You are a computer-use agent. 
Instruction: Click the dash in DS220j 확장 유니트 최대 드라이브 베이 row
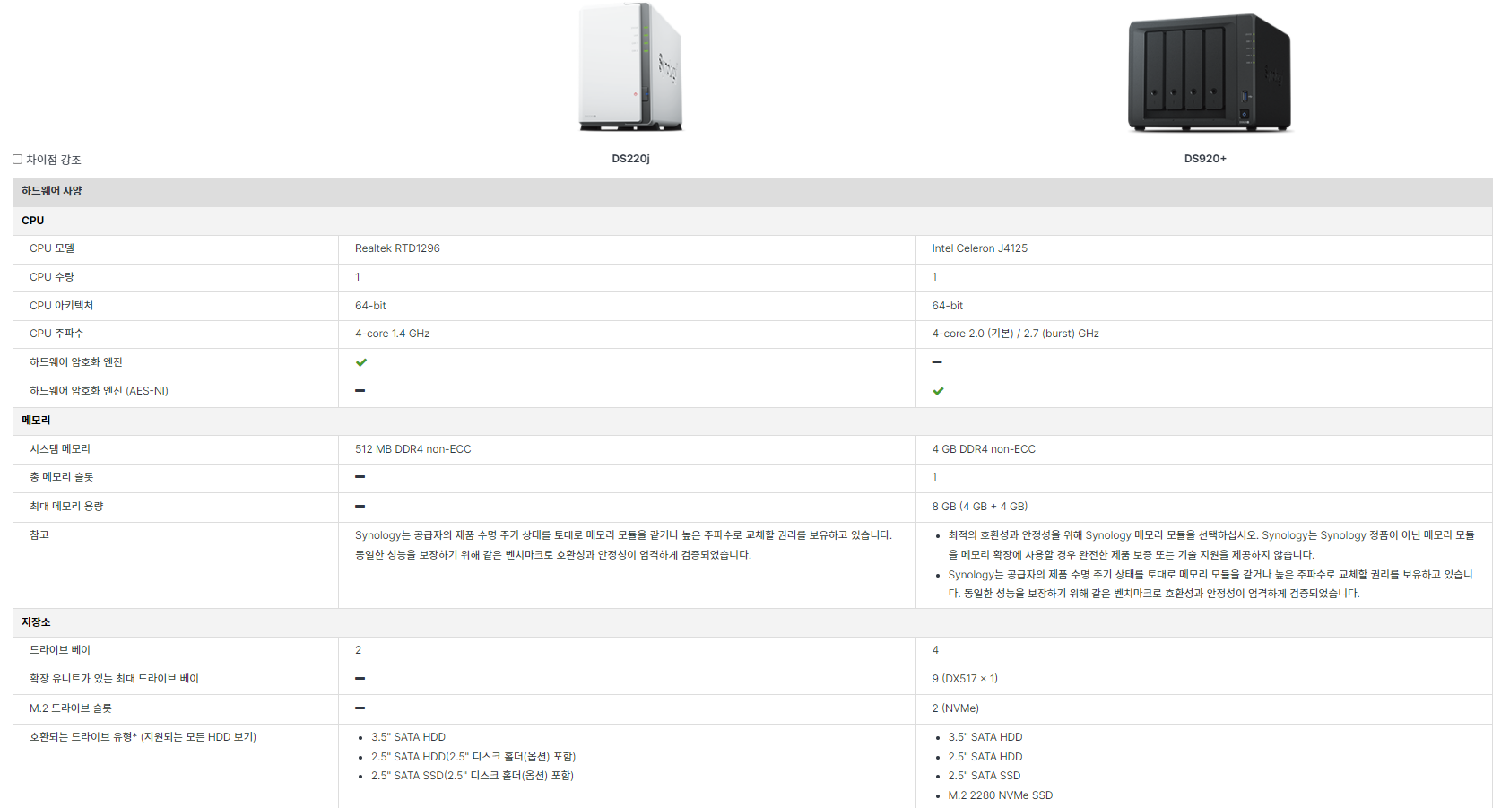pos(360,679)
